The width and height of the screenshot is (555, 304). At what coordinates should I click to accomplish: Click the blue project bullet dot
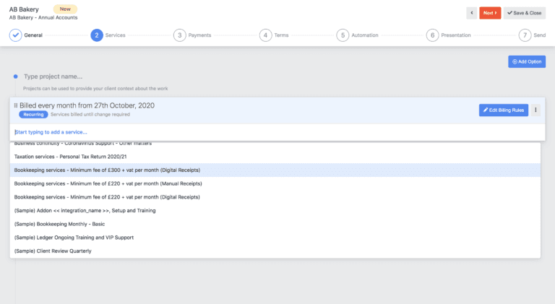tap(15, 77)
